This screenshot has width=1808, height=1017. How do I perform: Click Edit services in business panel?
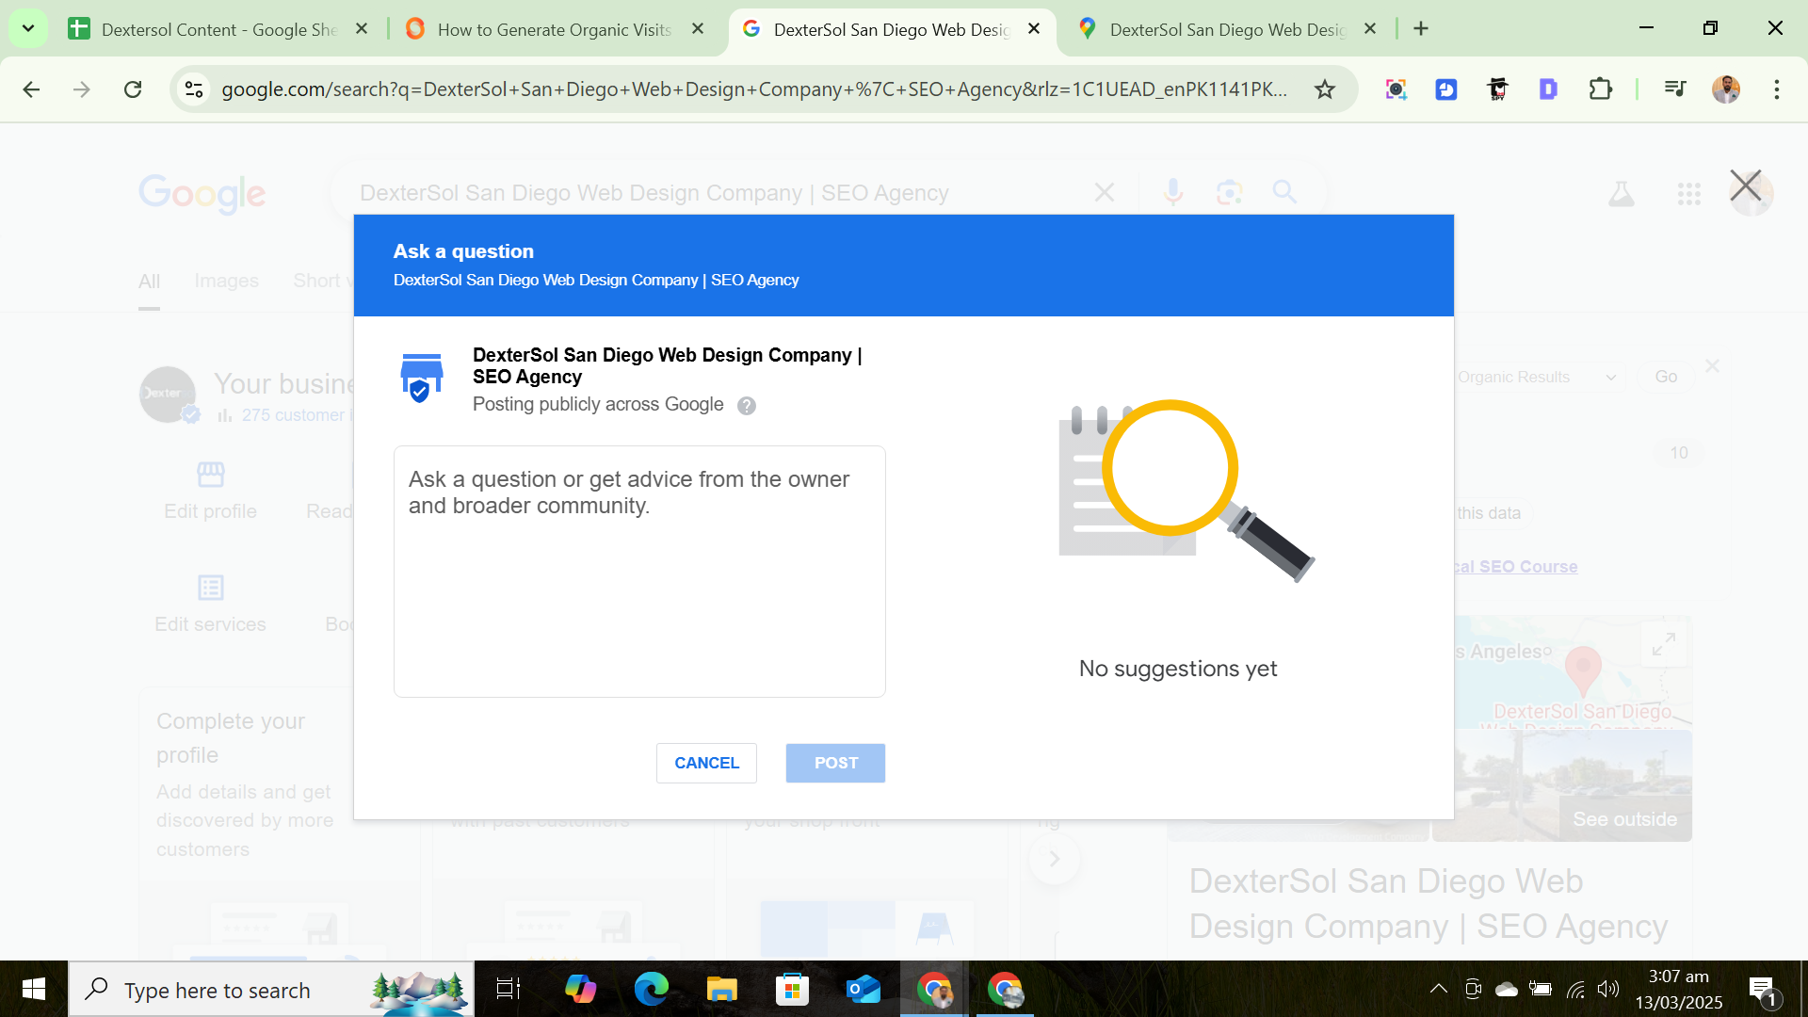[210, 605]
